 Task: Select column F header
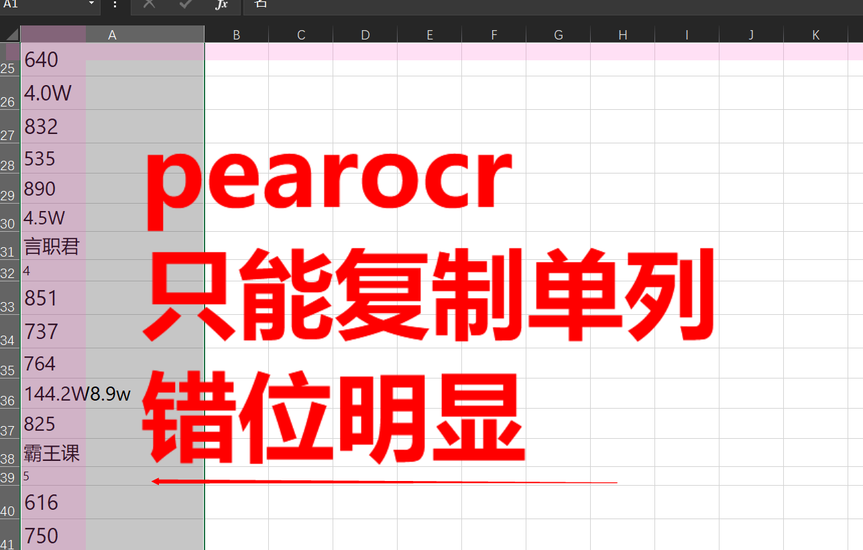click(494, 35)
